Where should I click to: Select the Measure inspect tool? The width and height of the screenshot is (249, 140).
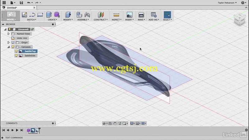click(x=116, y=15)
